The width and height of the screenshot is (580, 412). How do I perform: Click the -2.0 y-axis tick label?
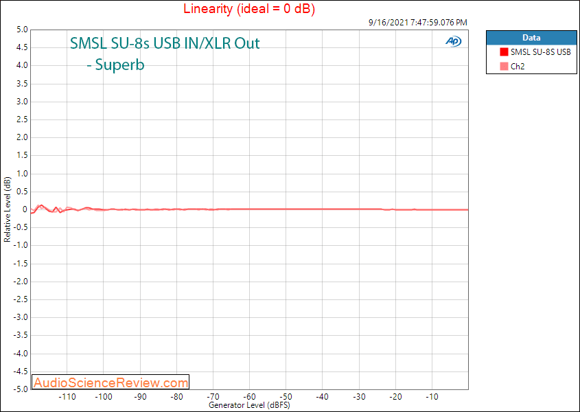[21, 282]
